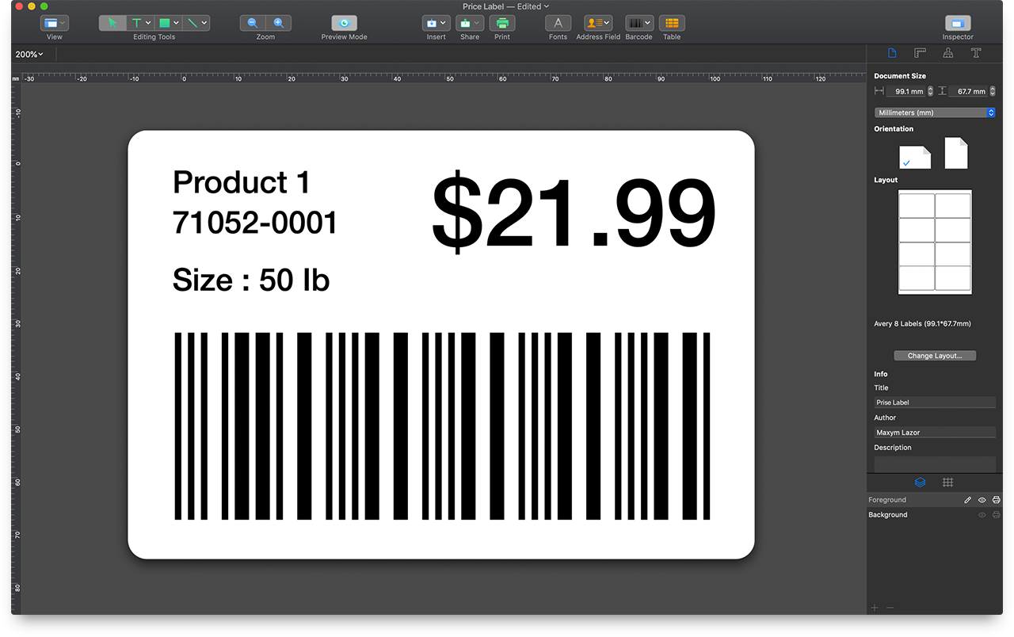Show the Background layer

pos(982,514)
